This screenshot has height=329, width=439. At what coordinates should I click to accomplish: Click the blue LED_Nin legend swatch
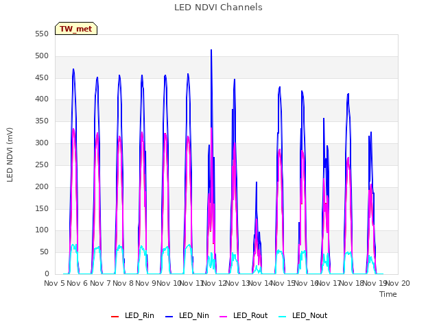pos(169,317)
